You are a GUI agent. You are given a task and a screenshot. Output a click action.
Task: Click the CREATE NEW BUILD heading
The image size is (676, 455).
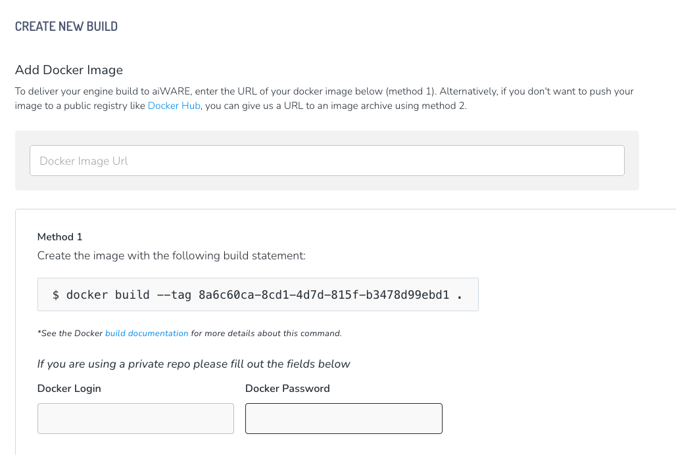point(66,27)
